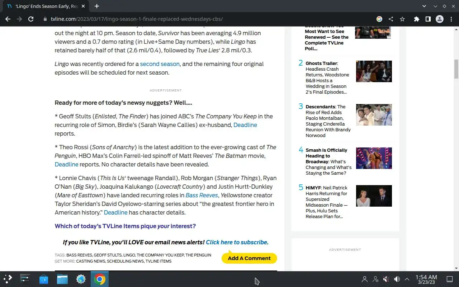
Task: Open the CASTING NEWS category
Action: pos(91,261)
